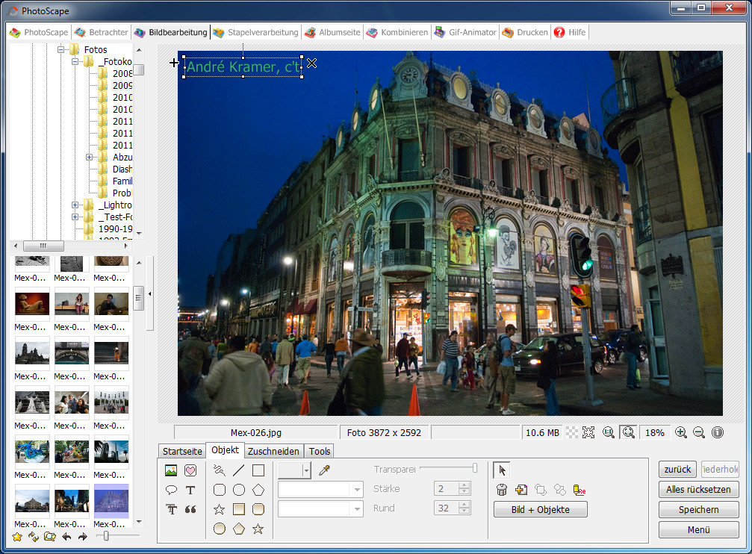
Task: Open the lower empty combo box
Action: pos(320,509)
